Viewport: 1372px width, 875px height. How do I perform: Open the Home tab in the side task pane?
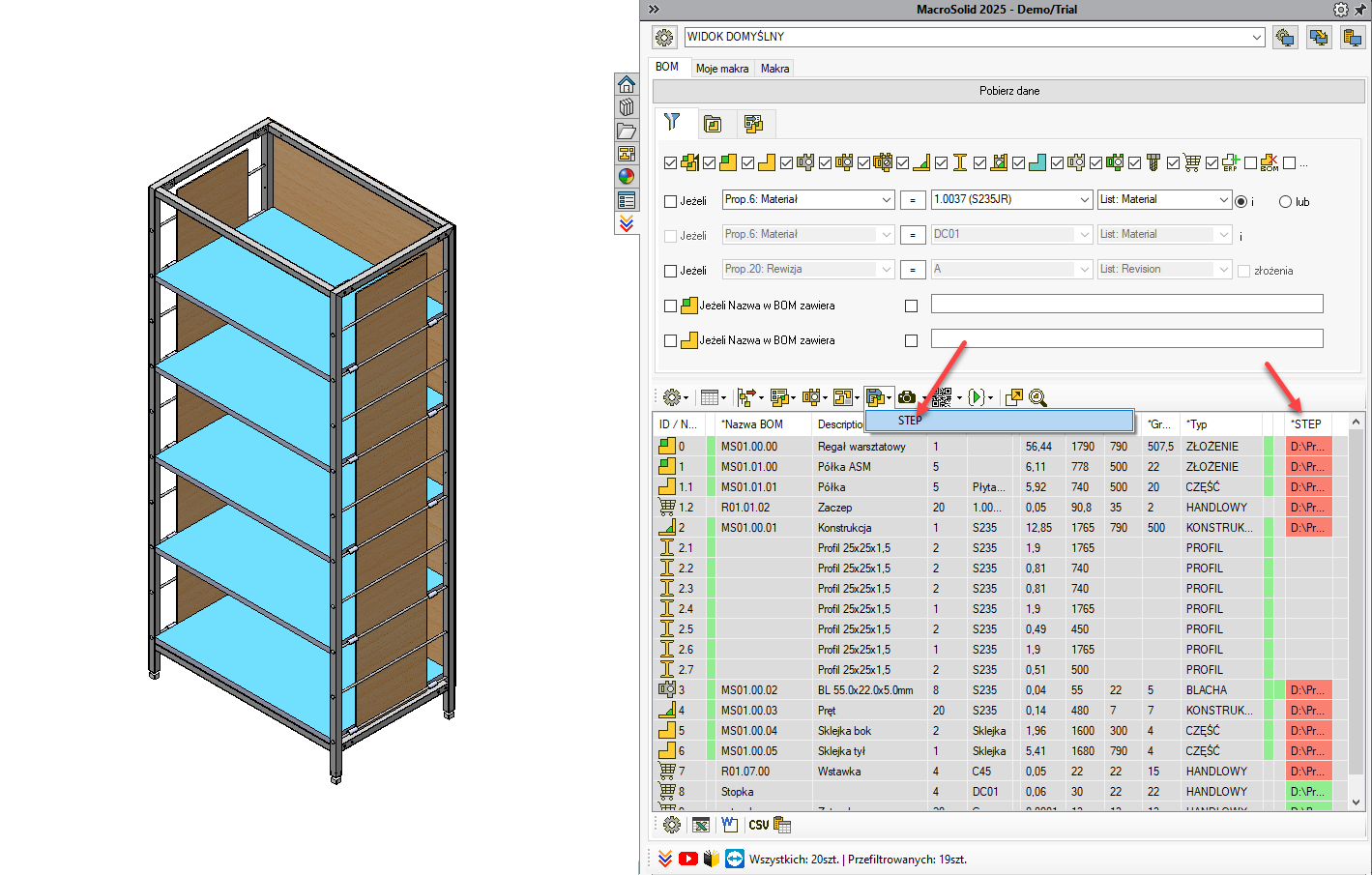click(627, 84)
